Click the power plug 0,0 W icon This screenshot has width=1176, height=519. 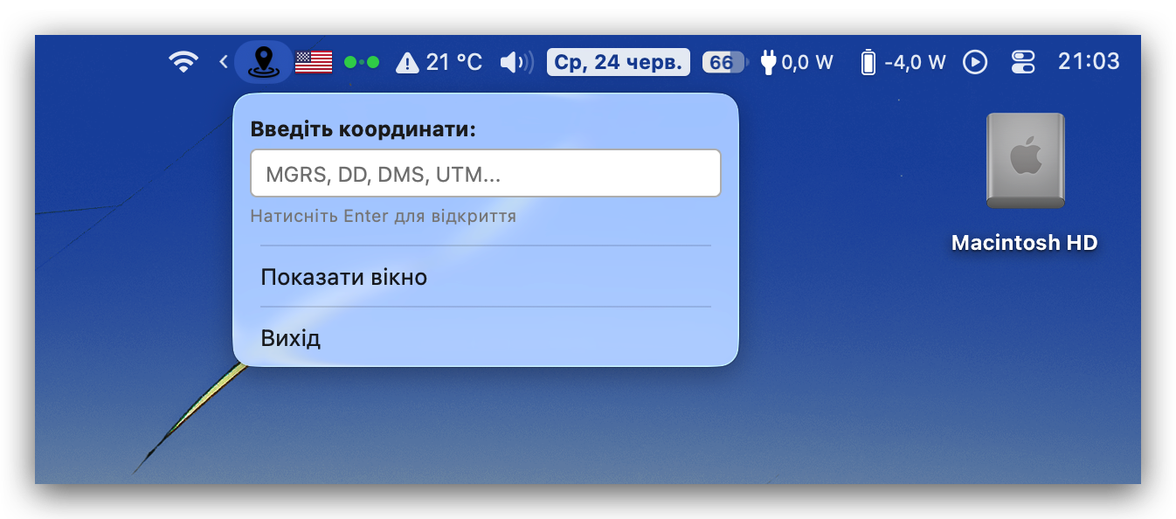[x=797, y=62]
